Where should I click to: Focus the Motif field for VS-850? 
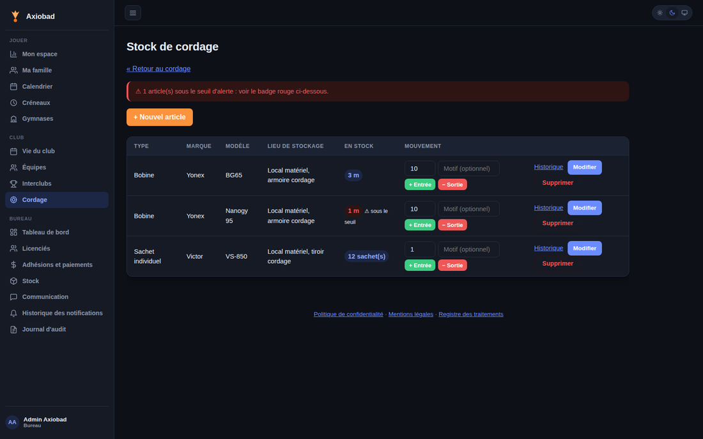(468, 249)
